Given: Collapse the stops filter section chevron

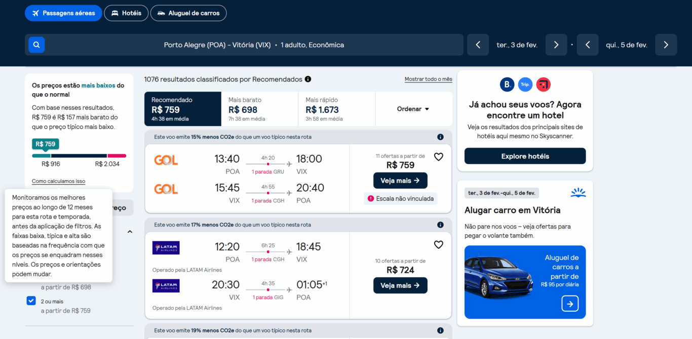Looking at the screenshot, I should (130, 231).
